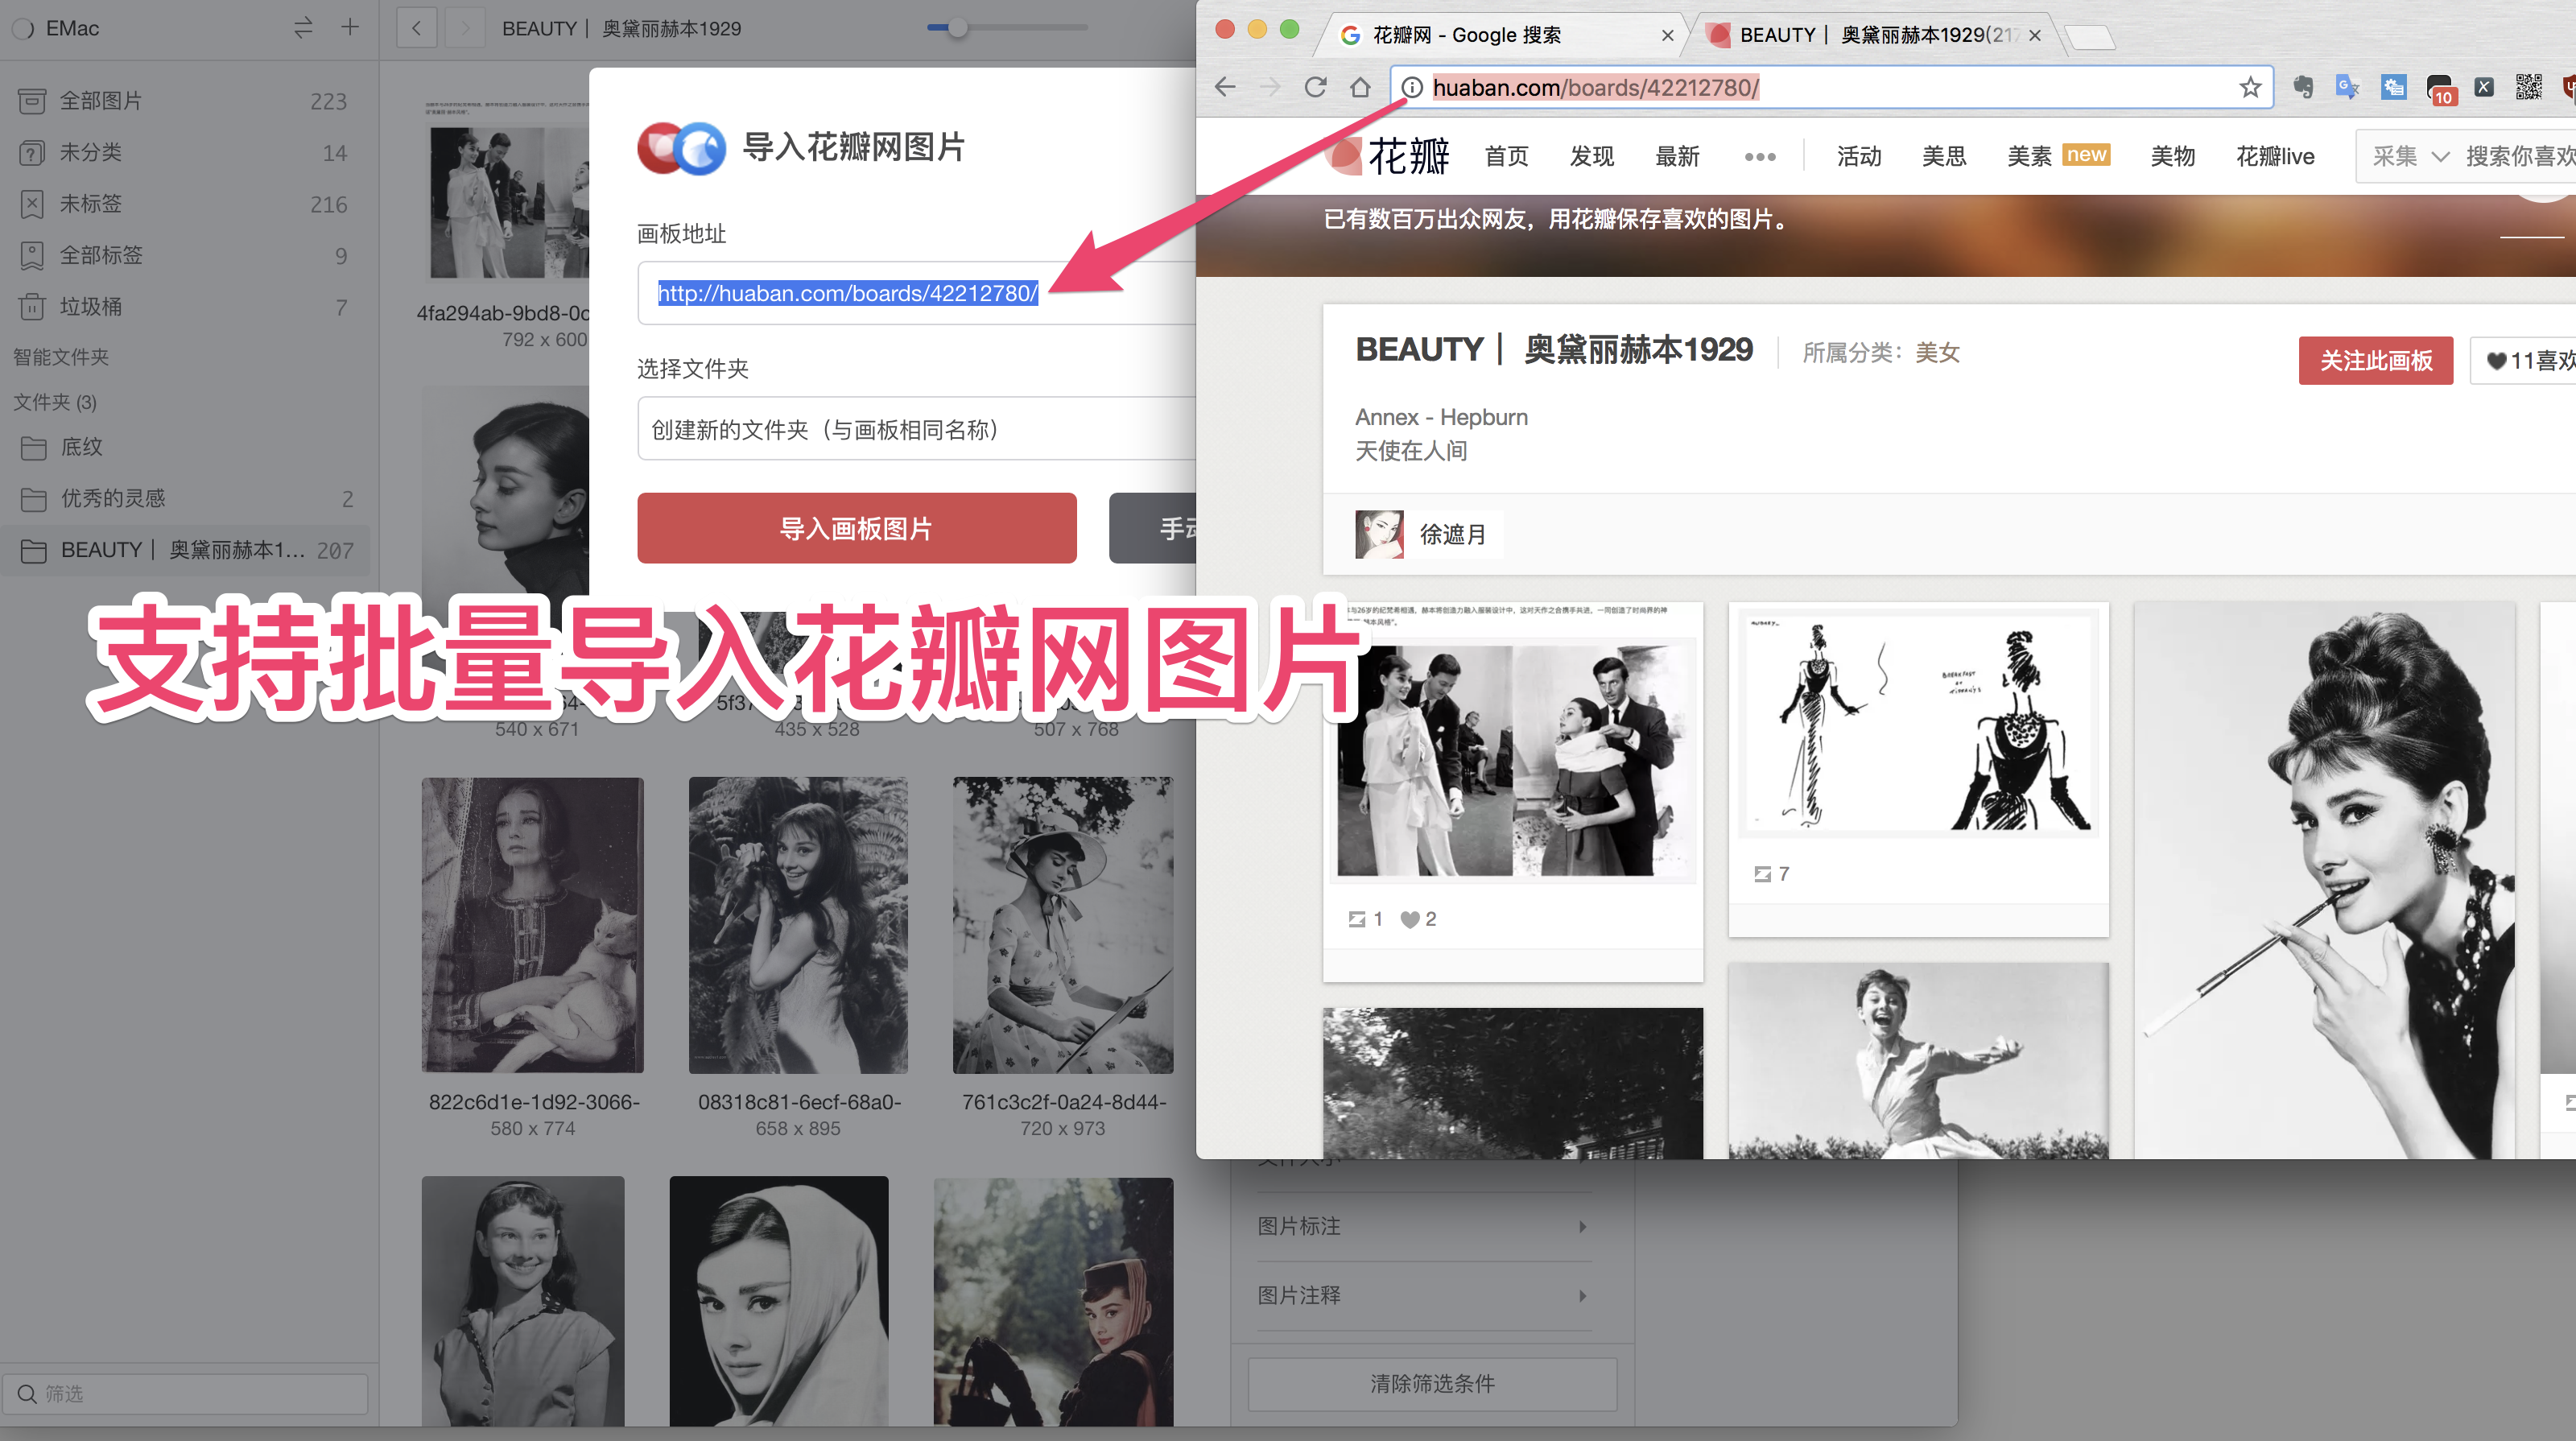Screen dimensions: 2576x1441
Task: Click the QR code extension icon
Action: tap(2529, 88)
